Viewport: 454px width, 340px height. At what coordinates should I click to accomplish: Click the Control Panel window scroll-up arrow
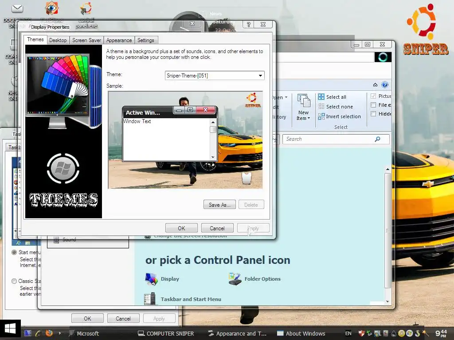[x=387, y=169]
